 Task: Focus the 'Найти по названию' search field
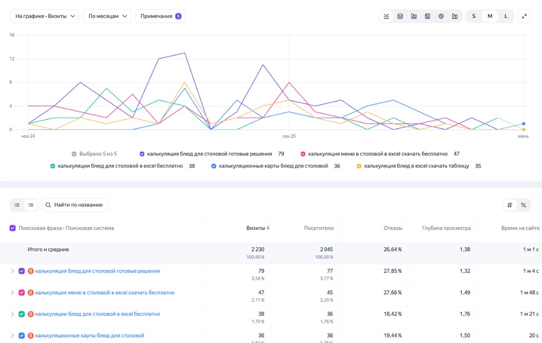pyautogui.click(x=75, y=205)
